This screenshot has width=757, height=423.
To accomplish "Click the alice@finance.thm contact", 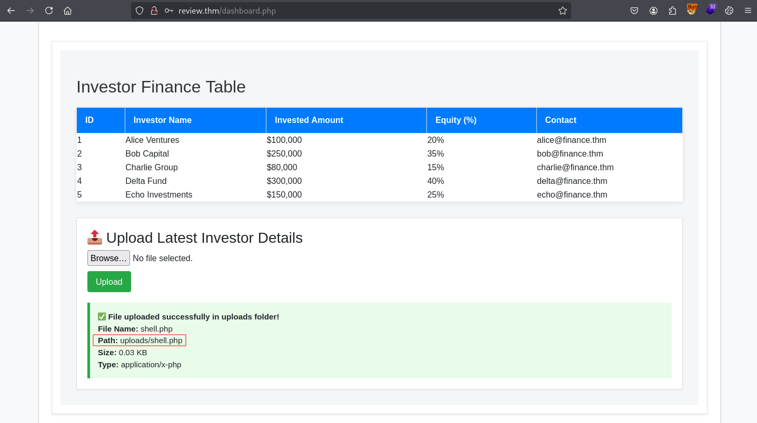I will [x=572, y=140].
